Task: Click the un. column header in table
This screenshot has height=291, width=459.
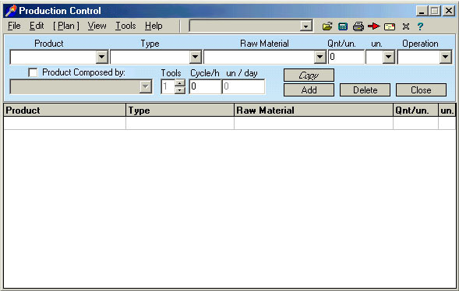Action: tap(447, 110)
